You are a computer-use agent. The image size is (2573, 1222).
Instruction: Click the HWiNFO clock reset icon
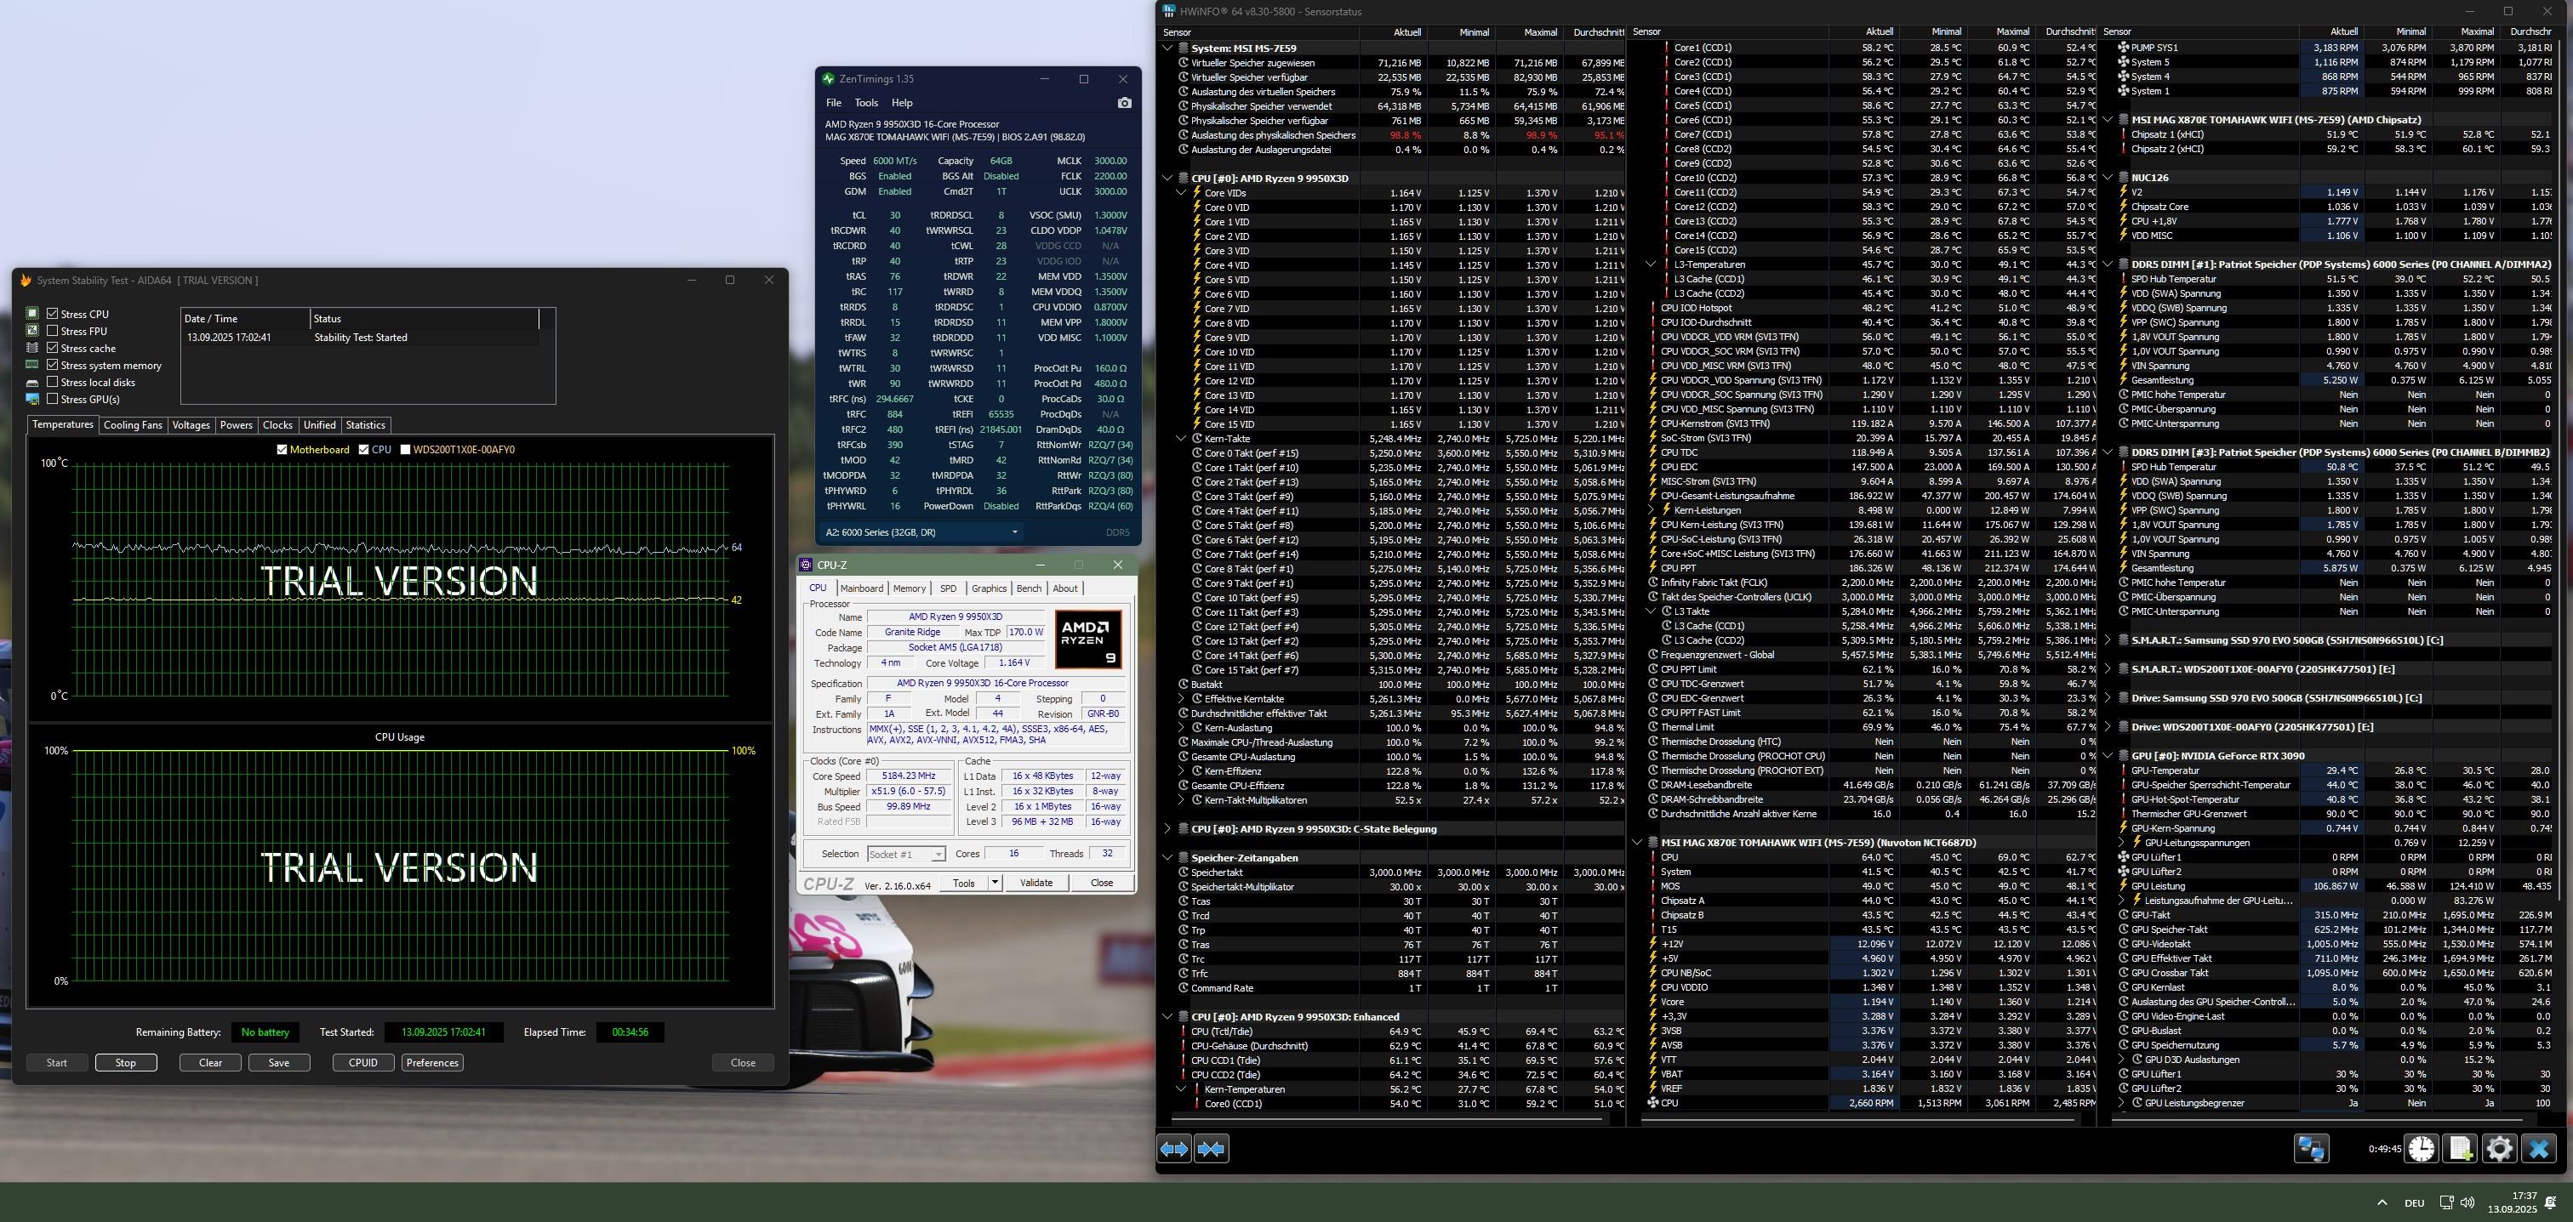click(x=2420, y=1148)
